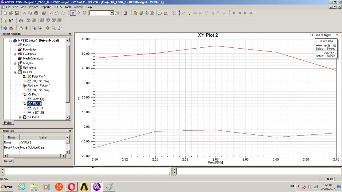Open the Report2D menu
The image size is (342, 192).
(46, 7)
